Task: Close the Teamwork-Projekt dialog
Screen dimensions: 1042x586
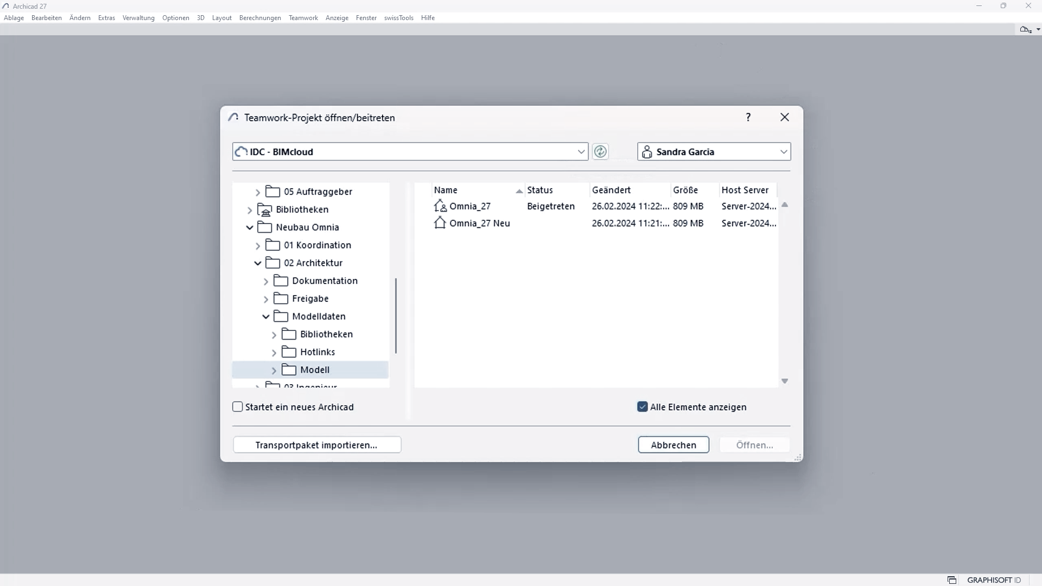Action: (x=785, y=117)
